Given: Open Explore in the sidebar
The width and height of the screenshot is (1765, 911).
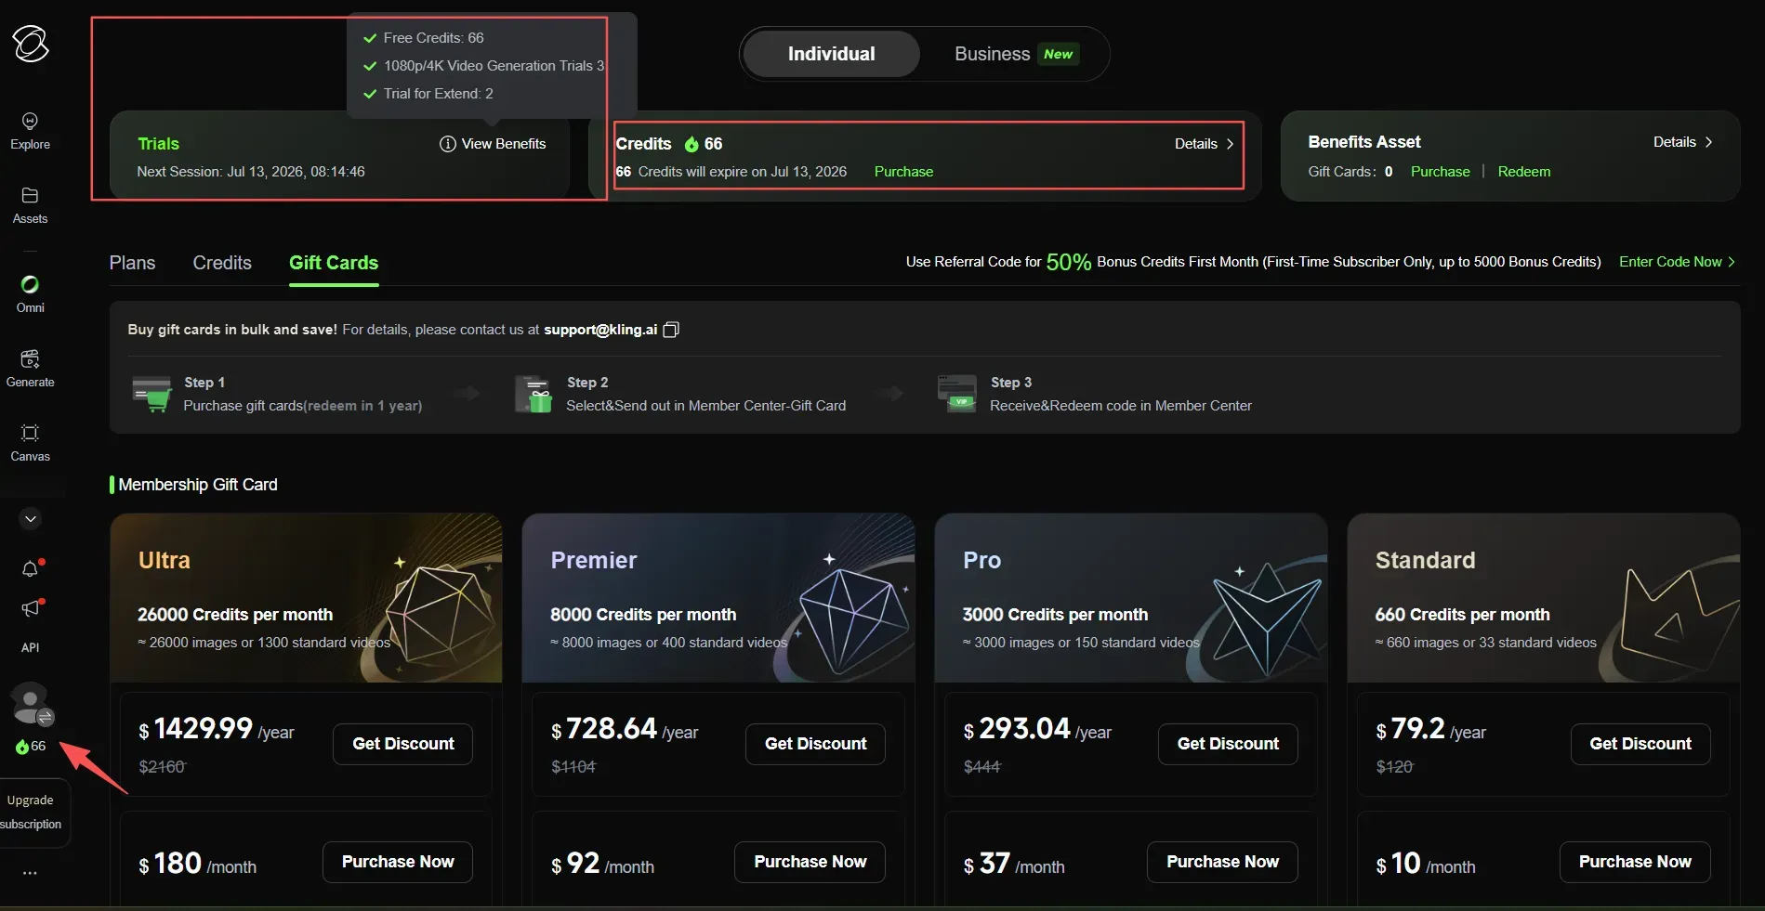Looking at the screenshot, I should point(30,131).
